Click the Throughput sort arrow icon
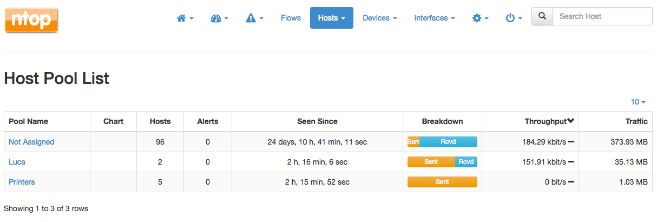Viewport: 657px width, 222px height. point(570,121)
